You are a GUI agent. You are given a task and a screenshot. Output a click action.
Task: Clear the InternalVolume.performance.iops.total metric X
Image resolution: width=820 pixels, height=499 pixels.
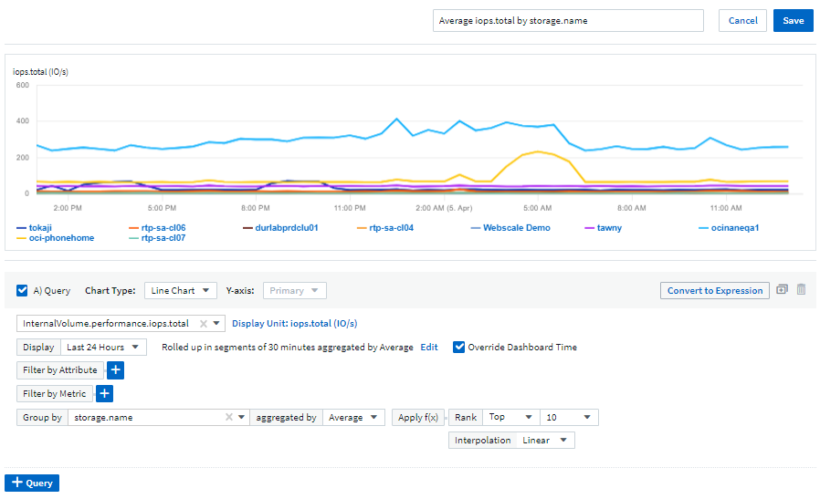[x=204, y=324]
